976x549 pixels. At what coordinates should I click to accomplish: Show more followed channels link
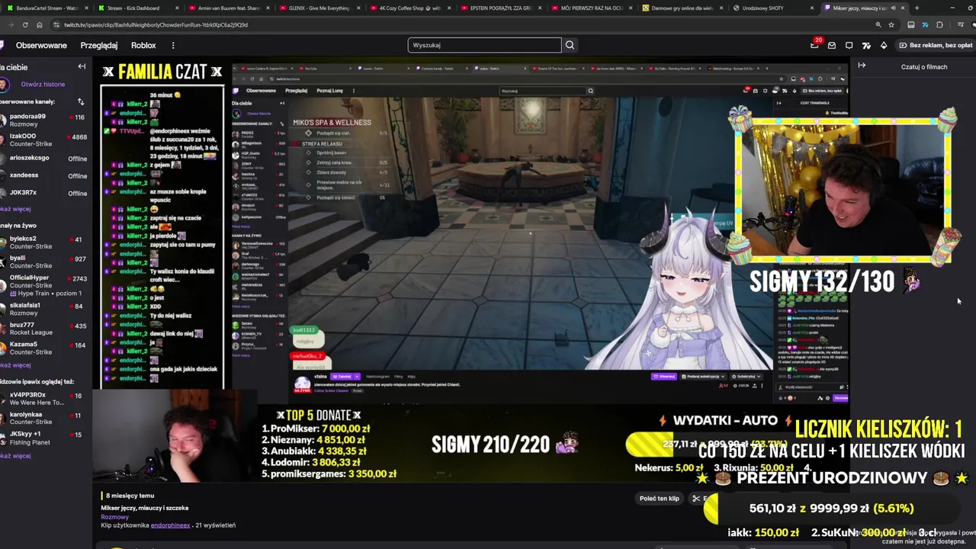click(15, 209)
